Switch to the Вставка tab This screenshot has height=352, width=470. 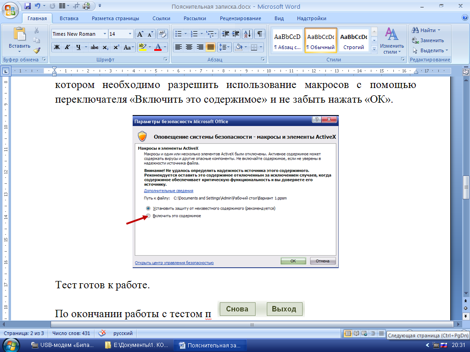[69, 18]
